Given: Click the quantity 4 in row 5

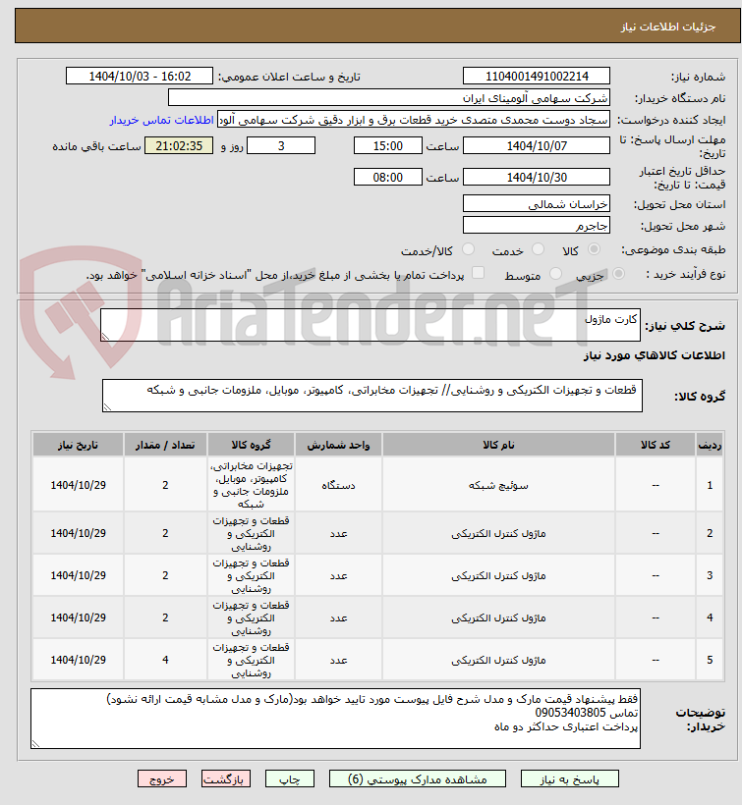Looking at the screenshot, I should pos(165,660).
